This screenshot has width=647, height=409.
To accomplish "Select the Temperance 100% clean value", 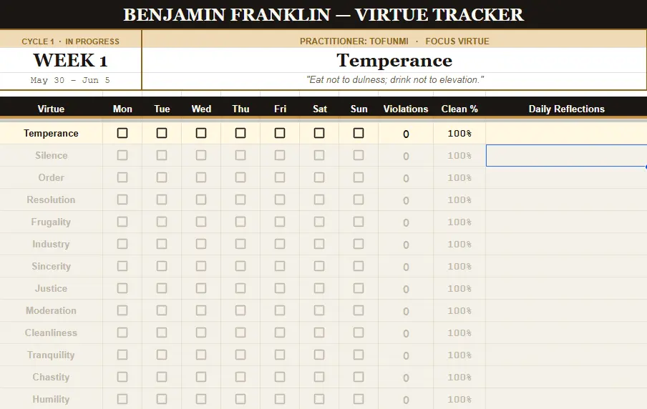I will [x=459, y=134].
